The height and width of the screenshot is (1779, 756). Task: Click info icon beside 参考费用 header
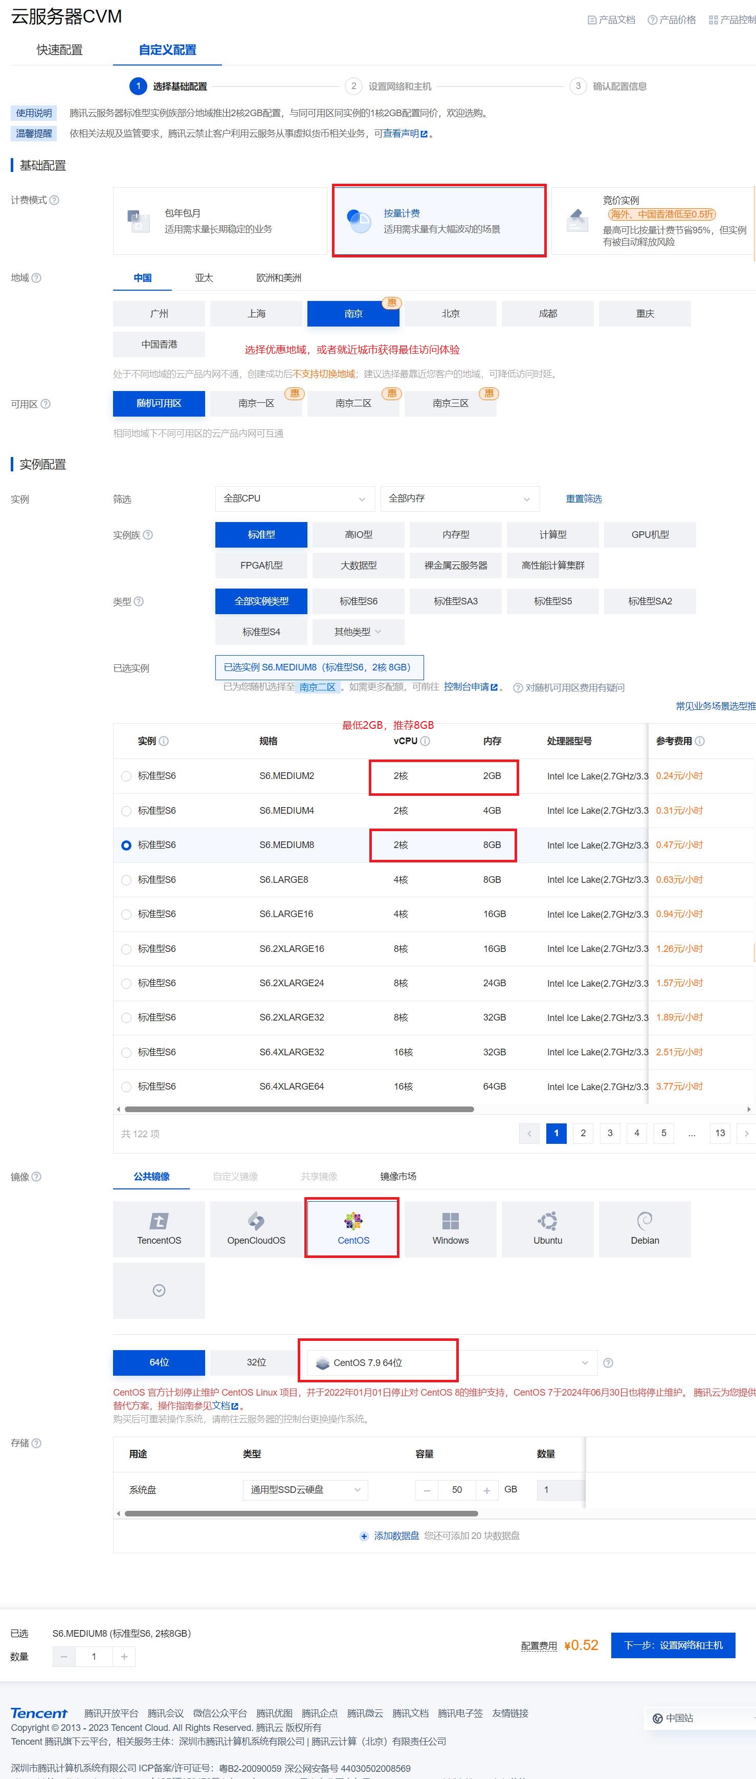tap(699, 741)
